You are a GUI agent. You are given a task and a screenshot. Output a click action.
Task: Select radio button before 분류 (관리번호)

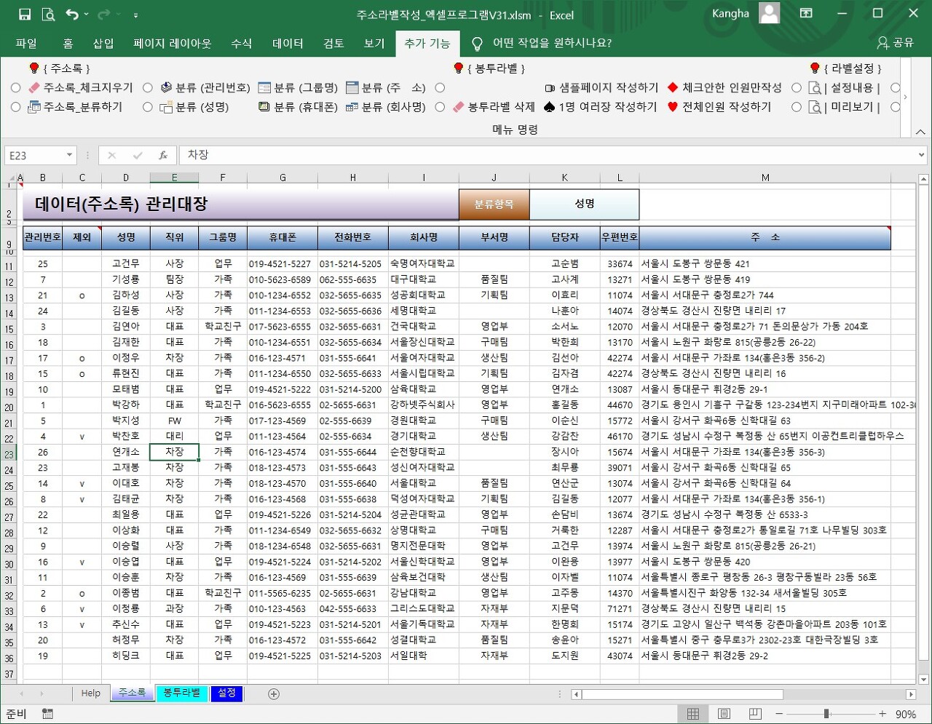[x=148, y=87]
